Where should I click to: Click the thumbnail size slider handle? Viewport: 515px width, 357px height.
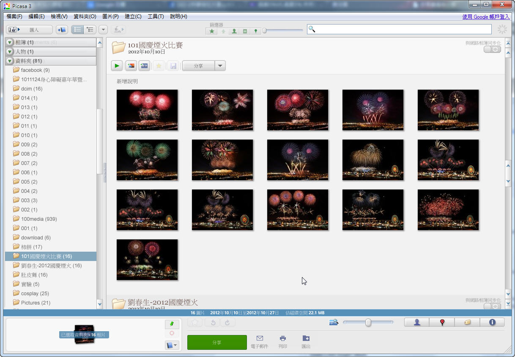tap(368, 323)
